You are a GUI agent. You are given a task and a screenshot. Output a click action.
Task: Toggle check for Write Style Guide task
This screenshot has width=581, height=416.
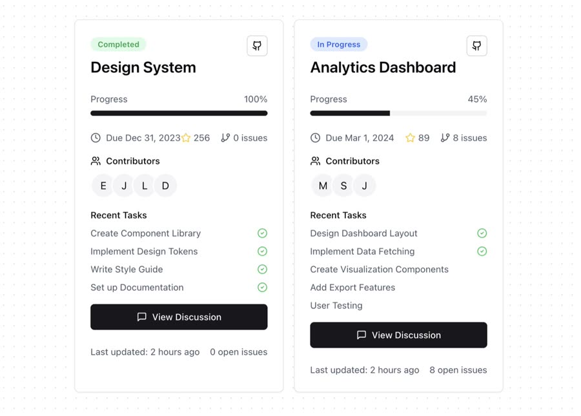click(262, 269)
